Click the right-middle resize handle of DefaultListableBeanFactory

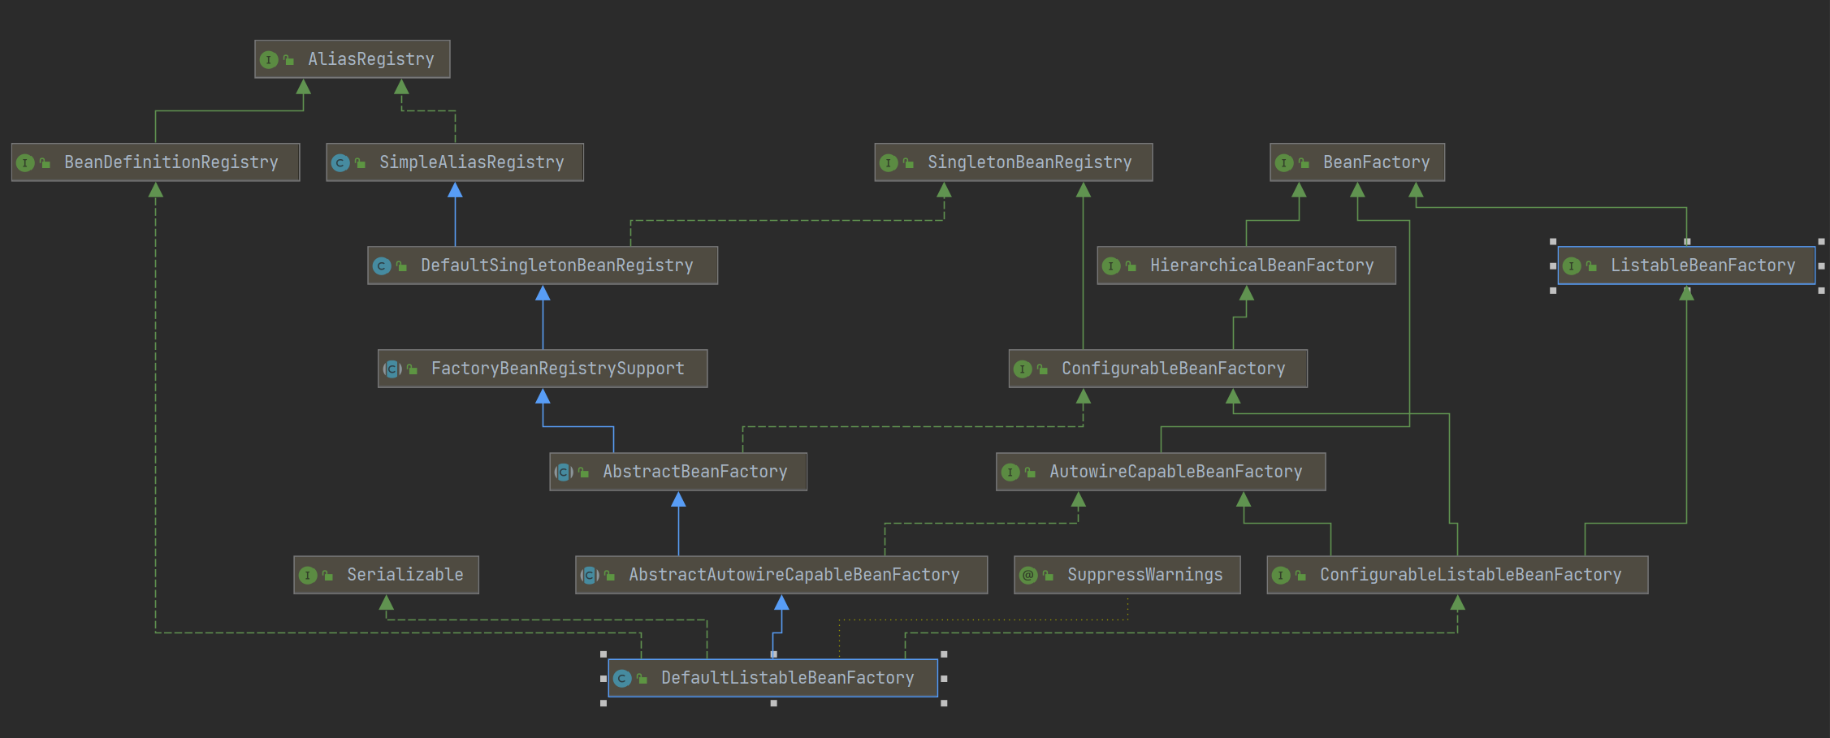pyautogui.click(x=944, y=679)
